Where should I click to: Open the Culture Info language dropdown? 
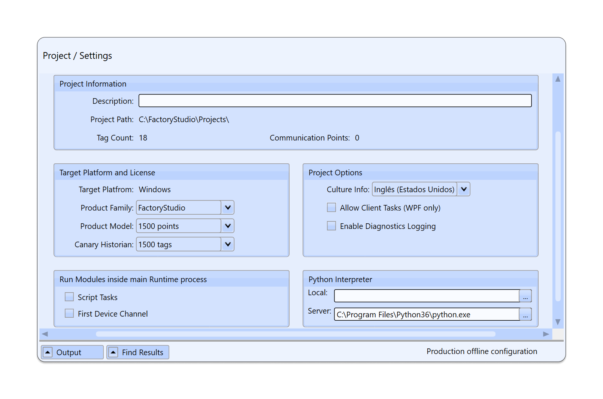pos(464,189)
